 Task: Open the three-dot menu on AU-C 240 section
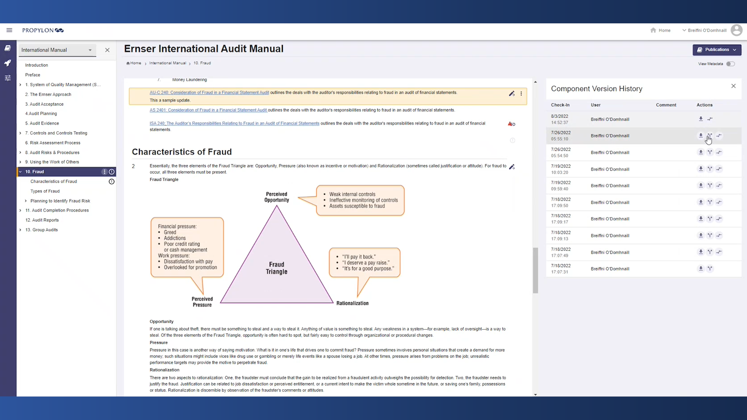521,94
